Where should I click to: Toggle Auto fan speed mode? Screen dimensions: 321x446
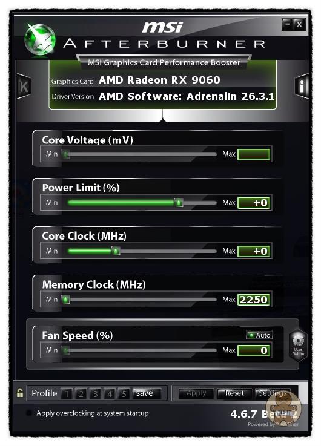click(259, 335)
